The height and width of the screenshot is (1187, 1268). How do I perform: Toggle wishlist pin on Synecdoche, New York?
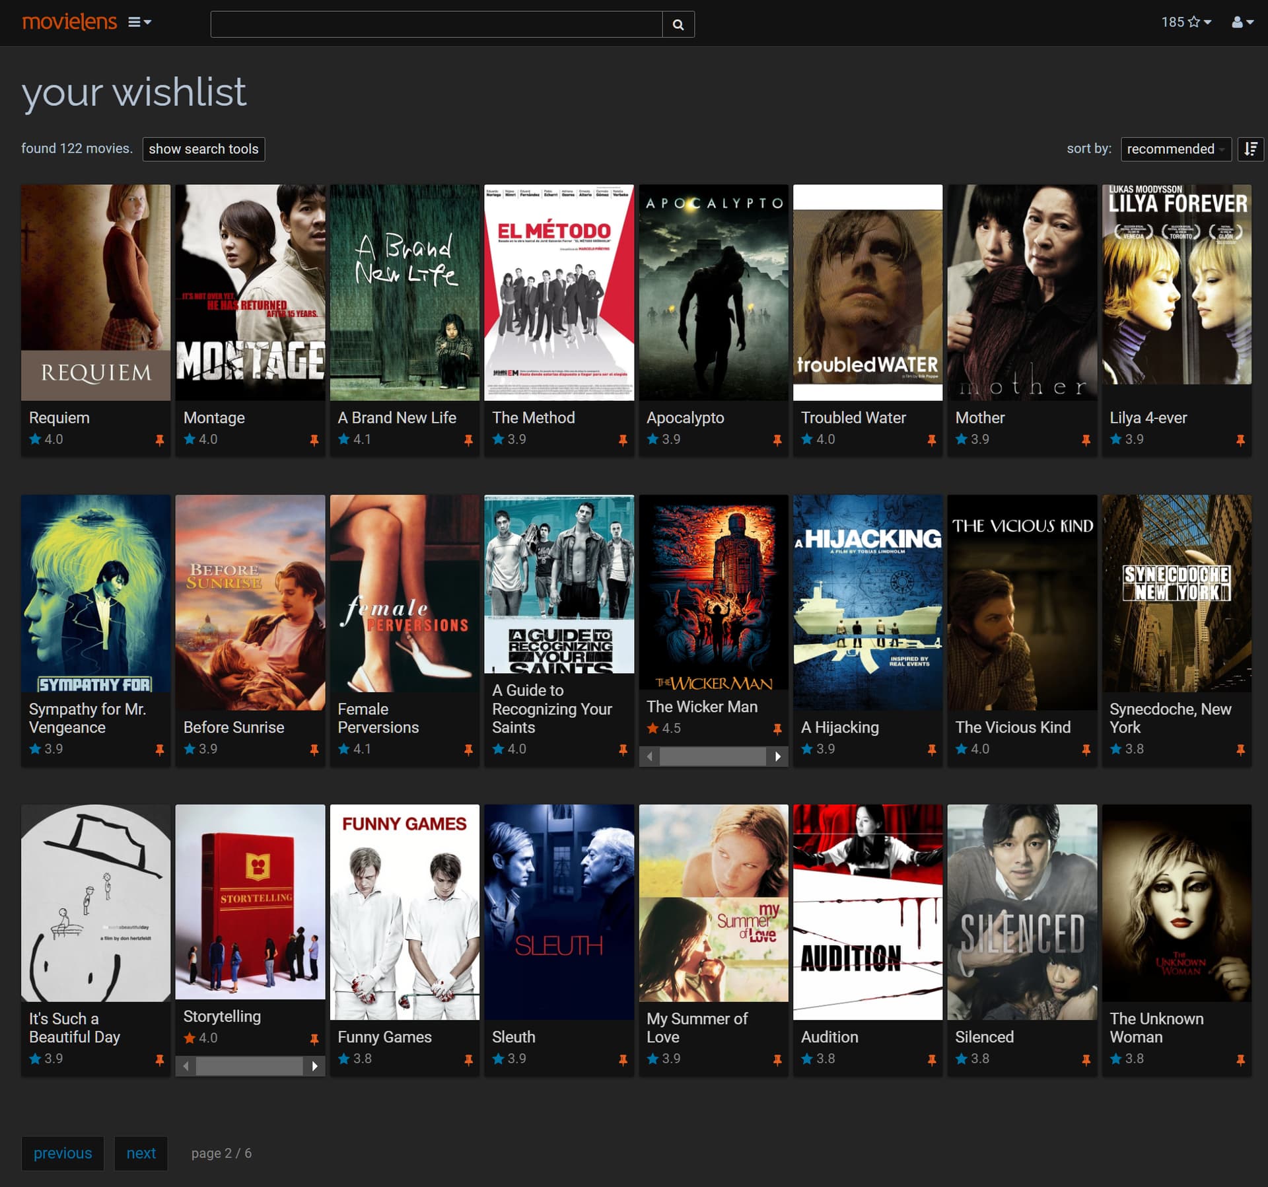pos(1240,750)
